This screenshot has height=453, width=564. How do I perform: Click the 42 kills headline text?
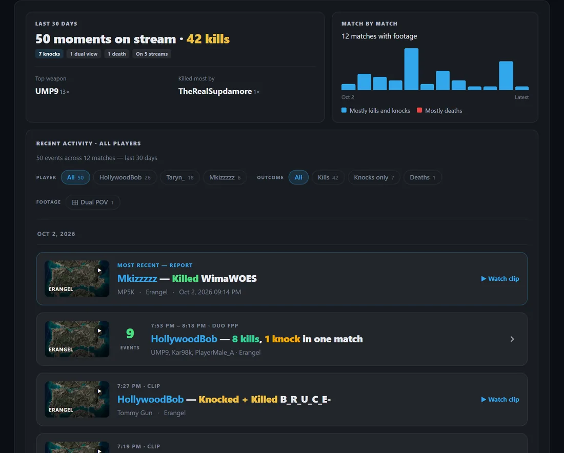pos(208,39)
